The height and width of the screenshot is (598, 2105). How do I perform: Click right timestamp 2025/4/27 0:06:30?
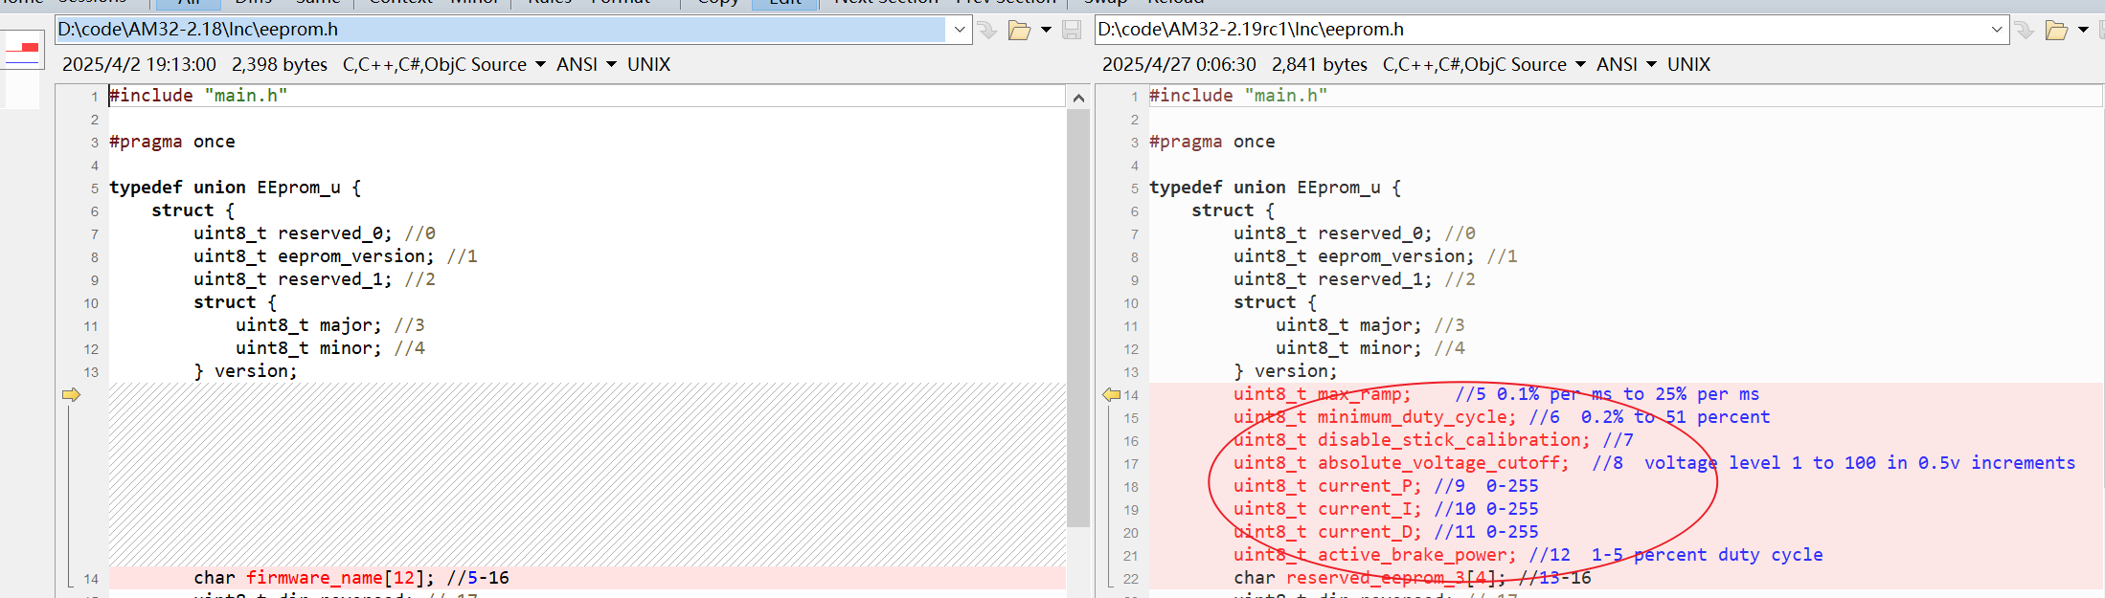coord(1179,64)
